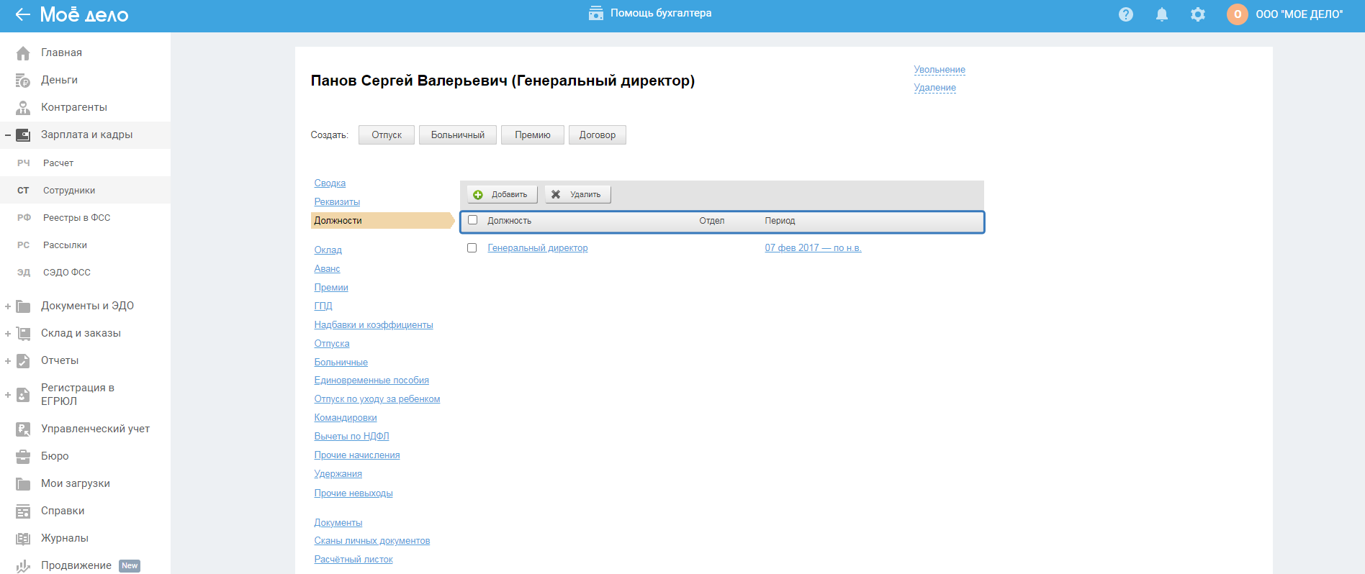Screen dimensions: 1365x574
Task: Click the orange company avatar icon
Action: [x=1238, y=14]
